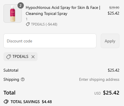The image size is (124, 106).
Task: Click the Apply discount button
Action: pyautogui.click(x=110, y=41)
